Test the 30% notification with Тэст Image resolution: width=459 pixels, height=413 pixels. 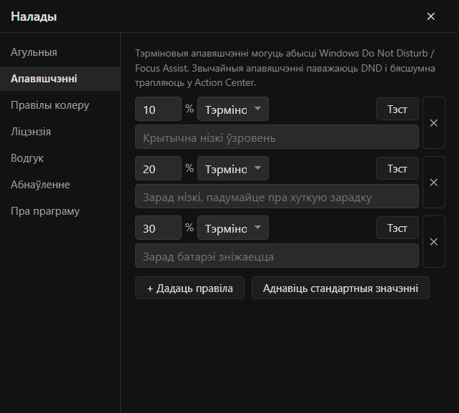click(398, 228)
